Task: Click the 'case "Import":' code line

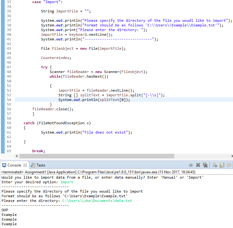Action: [48, 2]
